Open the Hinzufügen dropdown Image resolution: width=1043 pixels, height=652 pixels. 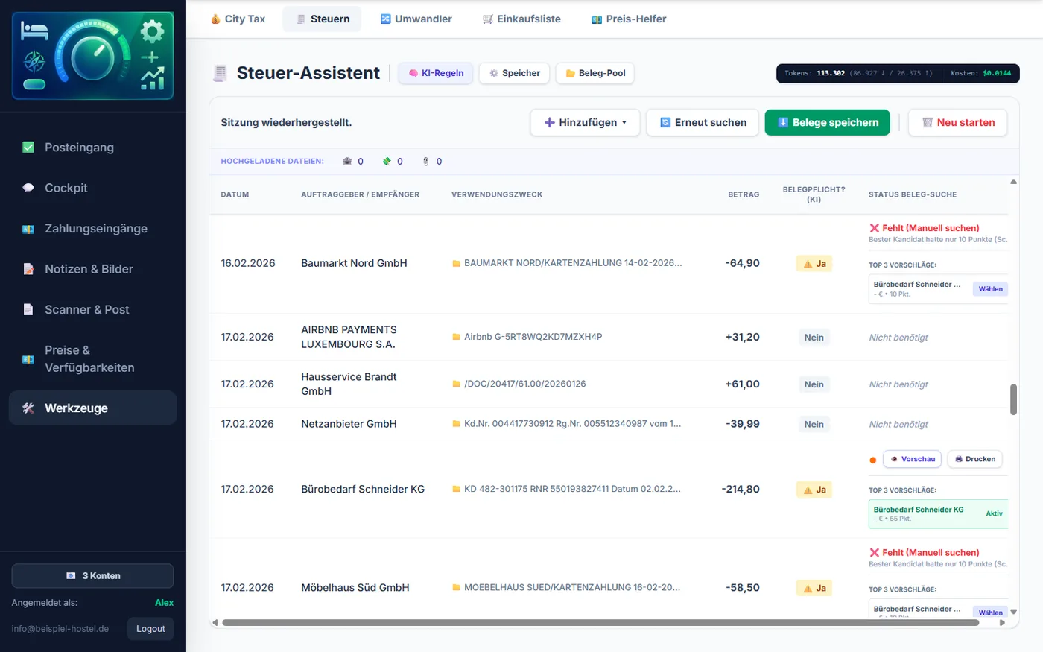click(585, 123)
